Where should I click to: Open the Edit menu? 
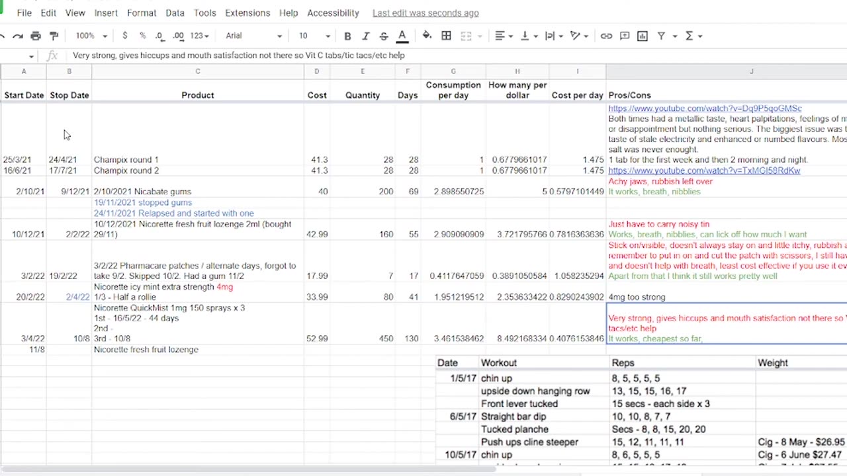(48, 13)
